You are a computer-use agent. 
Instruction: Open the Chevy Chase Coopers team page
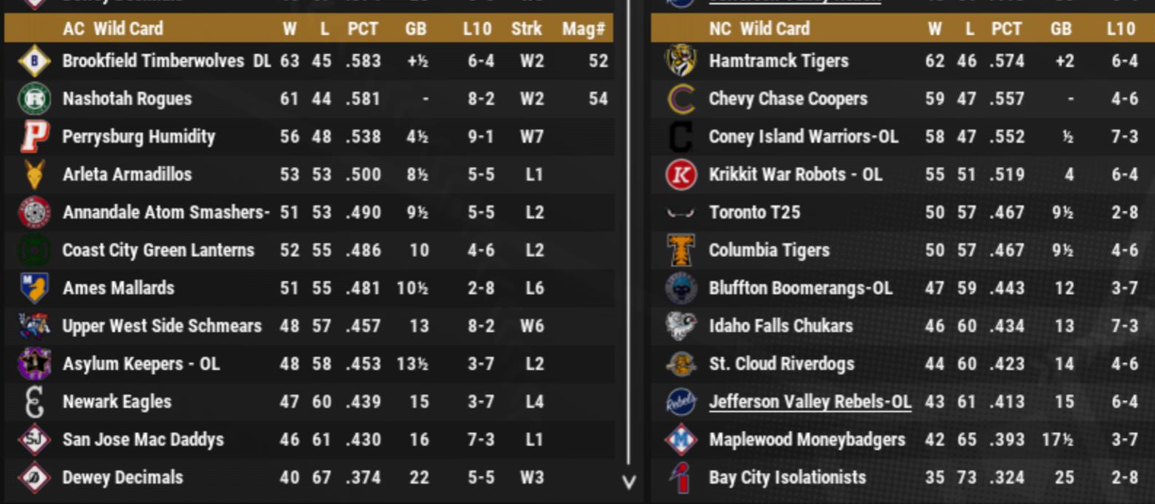point(788,99)
